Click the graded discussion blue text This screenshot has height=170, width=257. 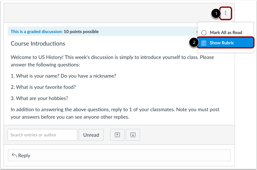[x=37, y=32]
